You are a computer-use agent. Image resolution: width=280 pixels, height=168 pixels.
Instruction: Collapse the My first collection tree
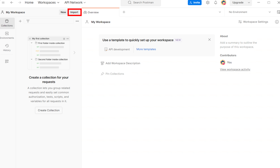(30, 39)
